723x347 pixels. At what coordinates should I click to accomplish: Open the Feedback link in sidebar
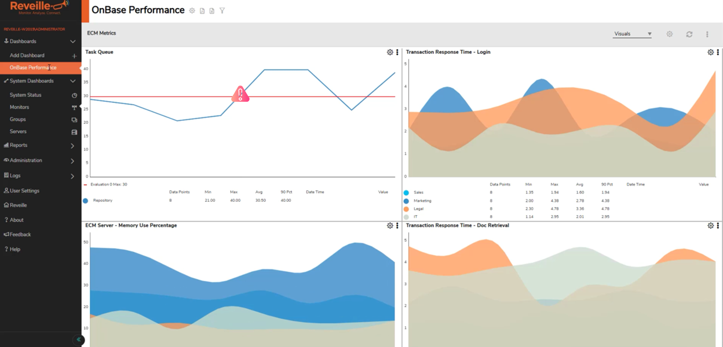pyautogui.click(x=20, y=234)
